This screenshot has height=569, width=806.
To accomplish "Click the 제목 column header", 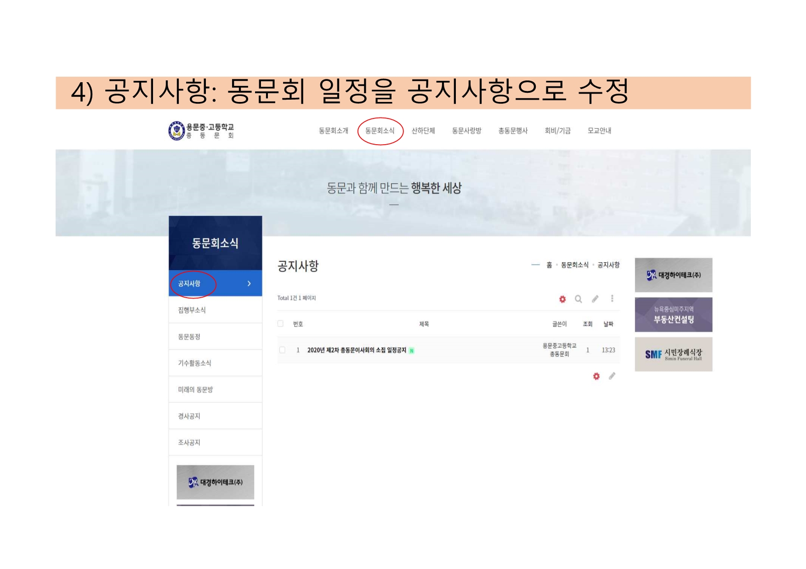I will (x=424, y=324).
